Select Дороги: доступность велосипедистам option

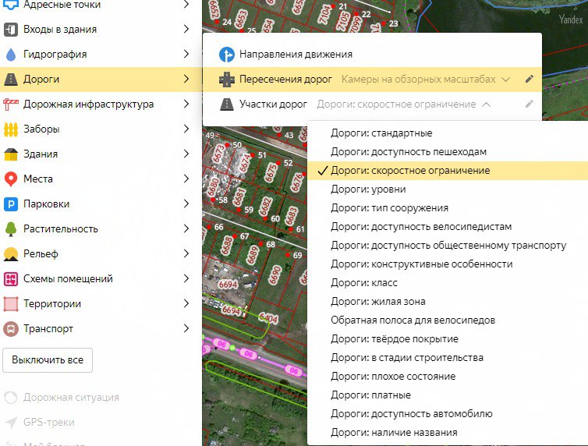[448, 227]
